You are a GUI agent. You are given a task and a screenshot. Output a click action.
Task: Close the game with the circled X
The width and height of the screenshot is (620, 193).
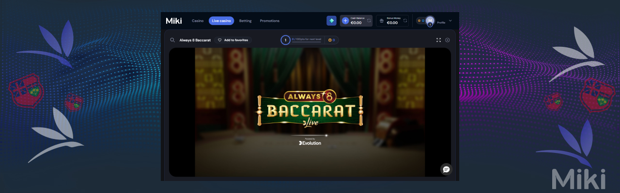(x=448, y=40)
